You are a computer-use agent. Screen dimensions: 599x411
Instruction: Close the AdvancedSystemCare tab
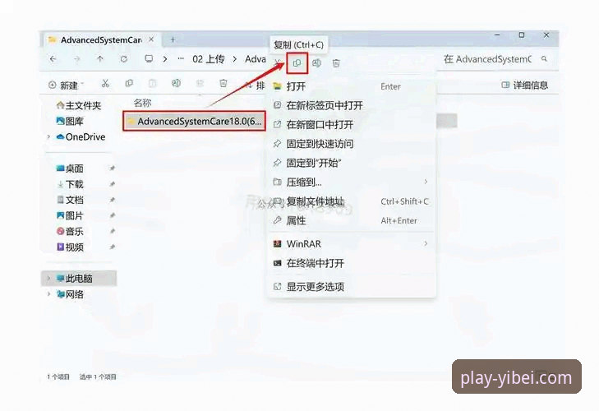pyautogui.click(x=151, y=39)
